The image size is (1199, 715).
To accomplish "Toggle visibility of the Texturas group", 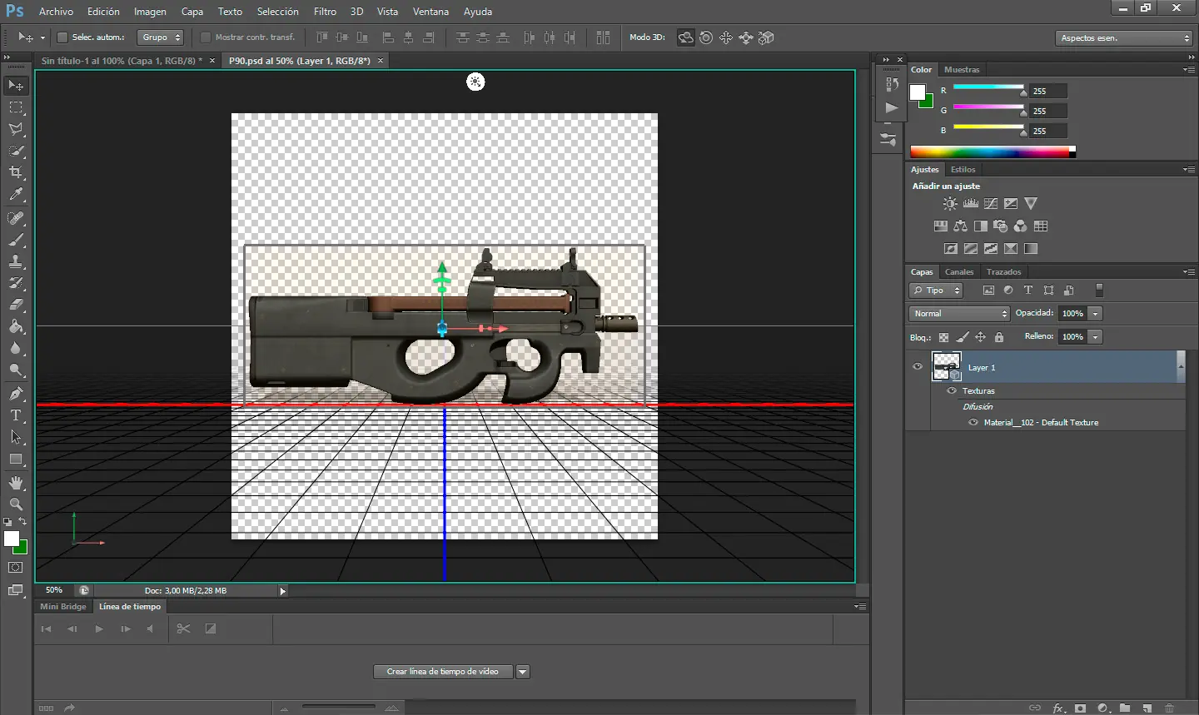I will click(x=950, y=390).
